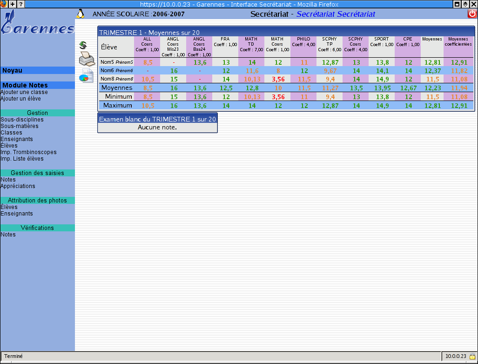Select the Noyau module header
This screenshot has width=478, height=364.
13,71
